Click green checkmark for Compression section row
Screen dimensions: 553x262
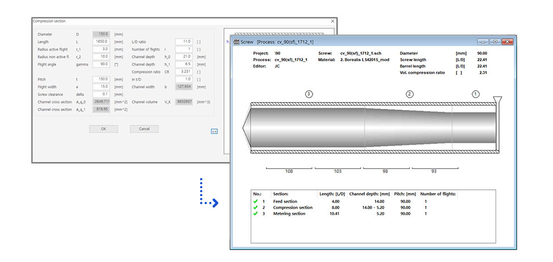coord(256,208)
